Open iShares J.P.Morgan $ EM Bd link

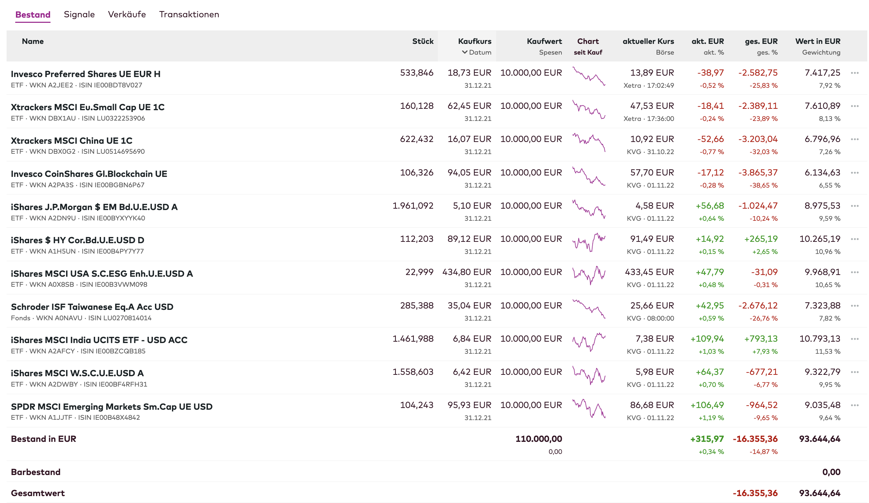coord(94,207)
